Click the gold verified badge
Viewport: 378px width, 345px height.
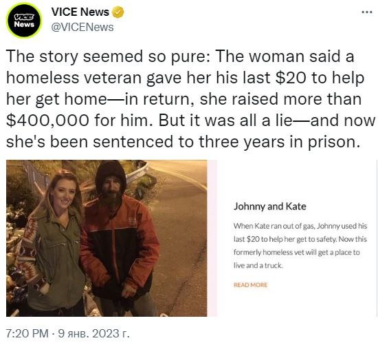click(118, 12)
